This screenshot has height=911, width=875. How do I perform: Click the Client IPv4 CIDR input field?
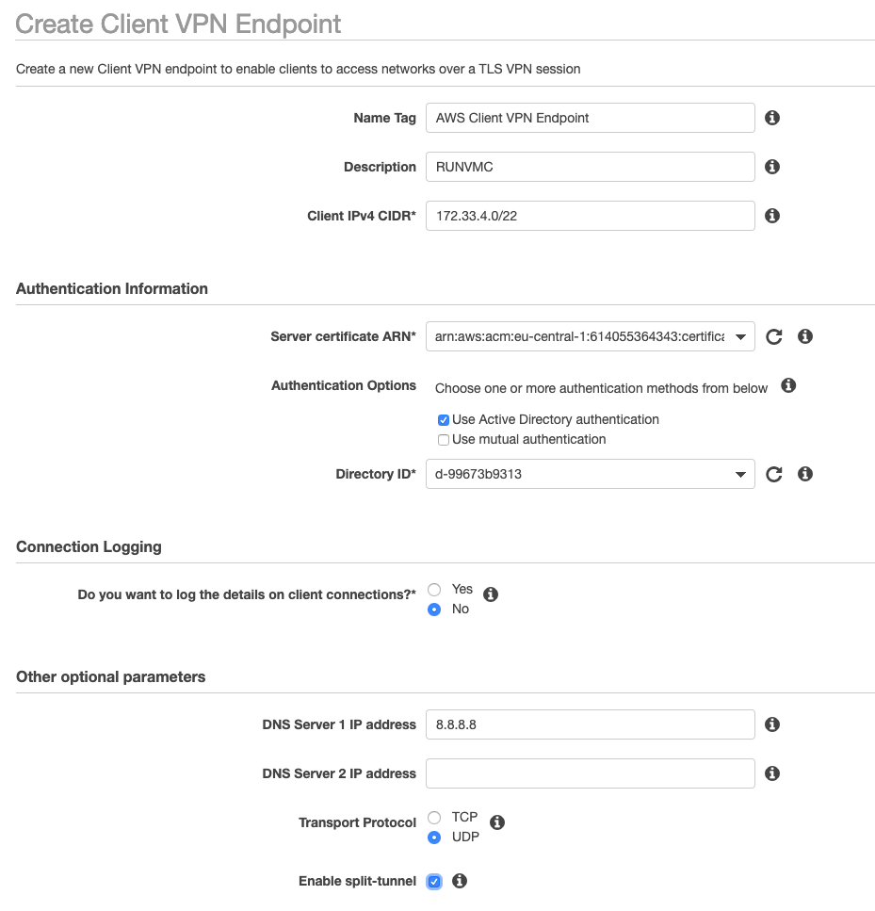pos(590,215)
